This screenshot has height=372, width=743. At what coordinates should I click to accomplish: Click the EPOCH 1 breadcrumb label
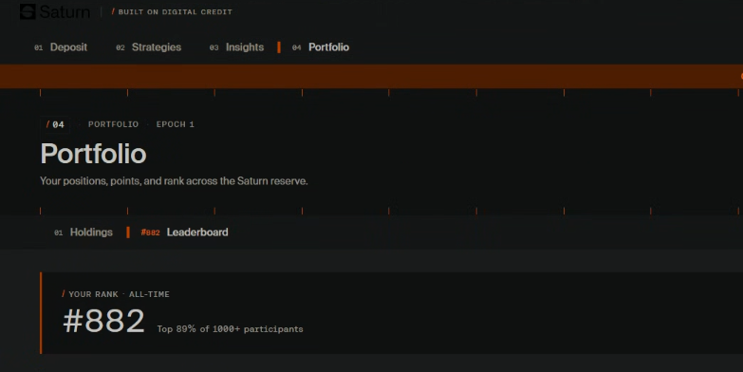pos(176,124)
